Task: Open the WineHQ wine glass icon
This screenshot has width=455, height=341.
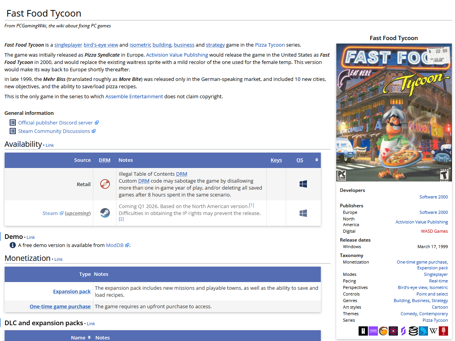Action: pos(443,331)
